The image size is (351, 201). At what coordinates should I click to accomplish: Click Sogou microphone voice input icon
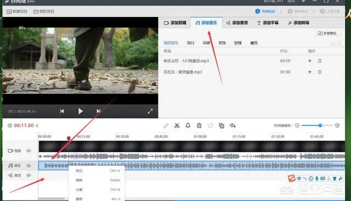pyautogui.click(x=317, y=178)
